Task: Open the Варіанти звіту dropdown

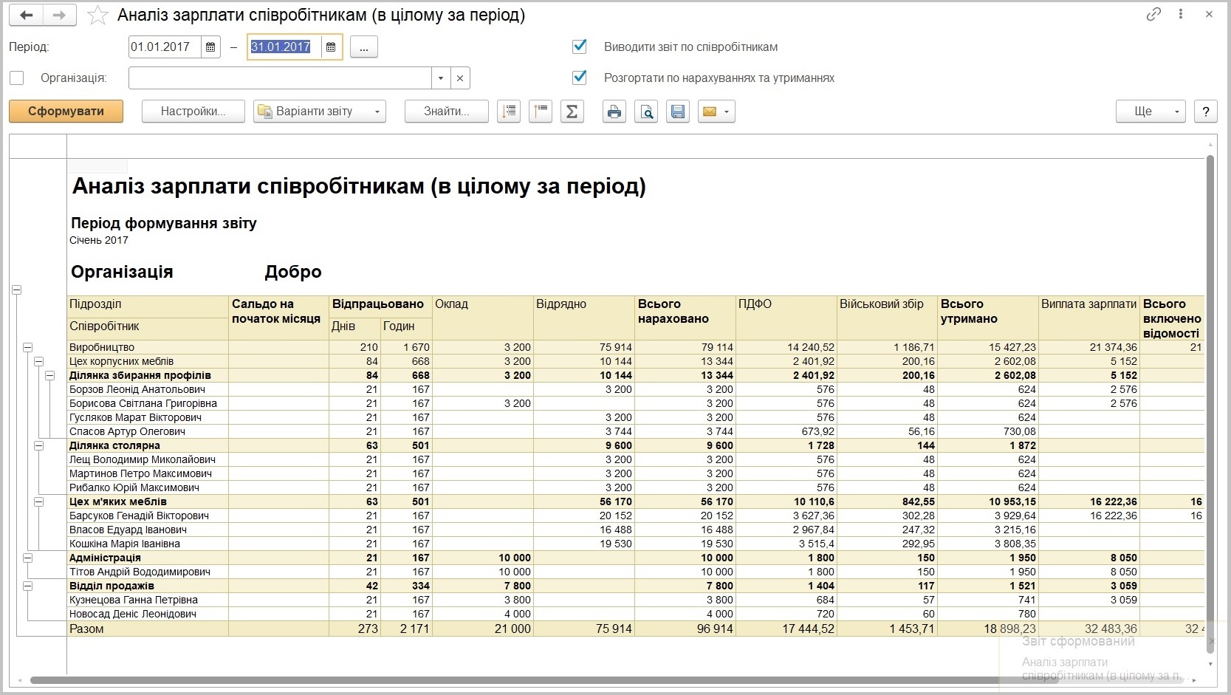Action: 320,112
